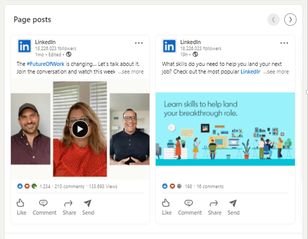This screenshot has height=239, width=308.
Task: Open the three-dot menu on FutureOfWork post
Action: 139,43
